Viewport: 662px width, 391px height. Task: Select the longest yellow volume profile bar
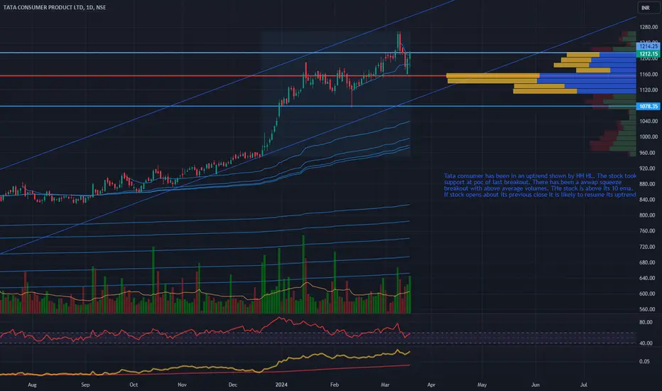[x=493, y=76]
